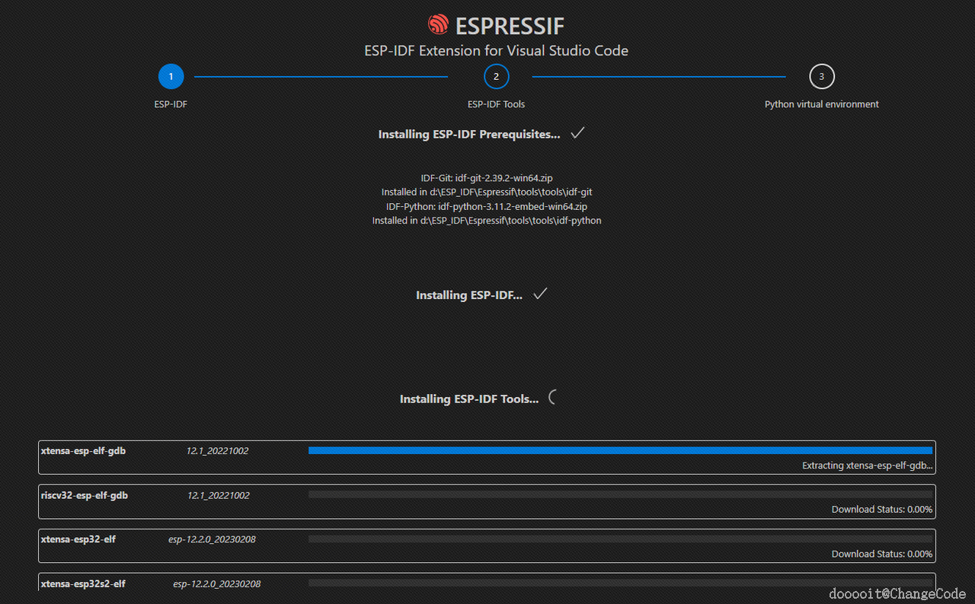Click Download Status 0.00% for xtensa-esp32-elf
The width and height of the screenshot is (975, 604).
click(882, 554)
